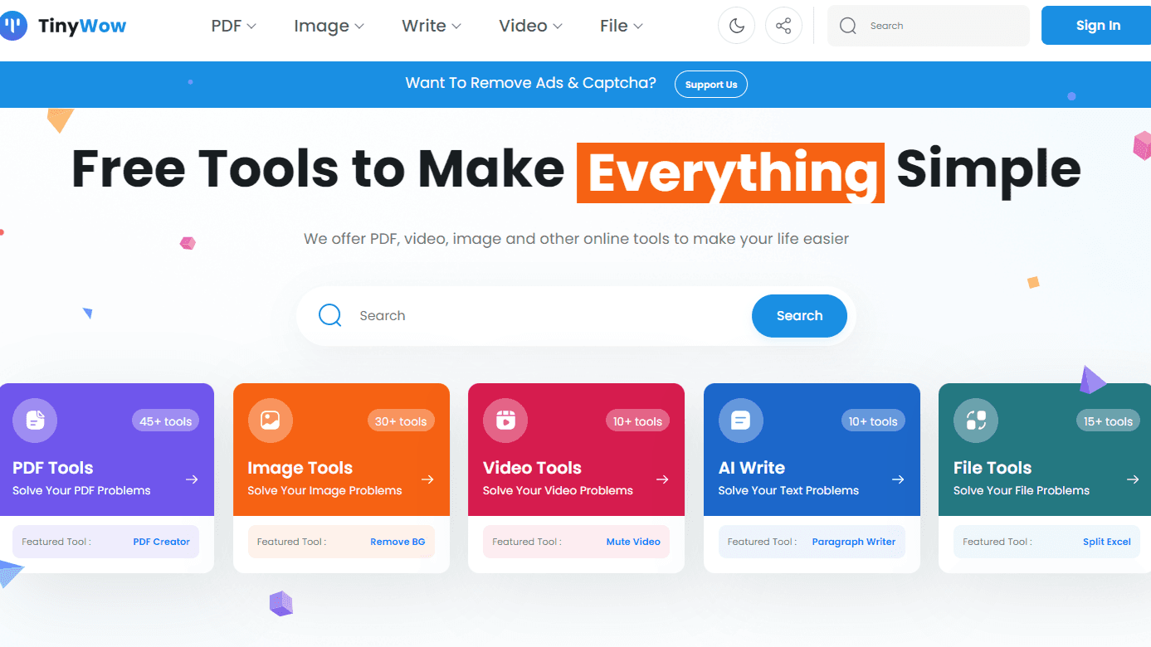The image size is (1151, 647).
Task: Select the File Tools icon
Action: click(976, 420)
